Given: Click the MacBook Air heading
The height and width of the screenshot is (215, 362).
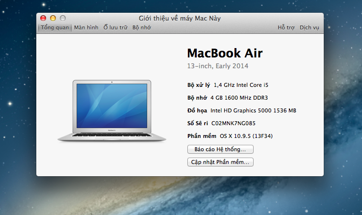Looking at the screenshot, I should coord(225,53).
